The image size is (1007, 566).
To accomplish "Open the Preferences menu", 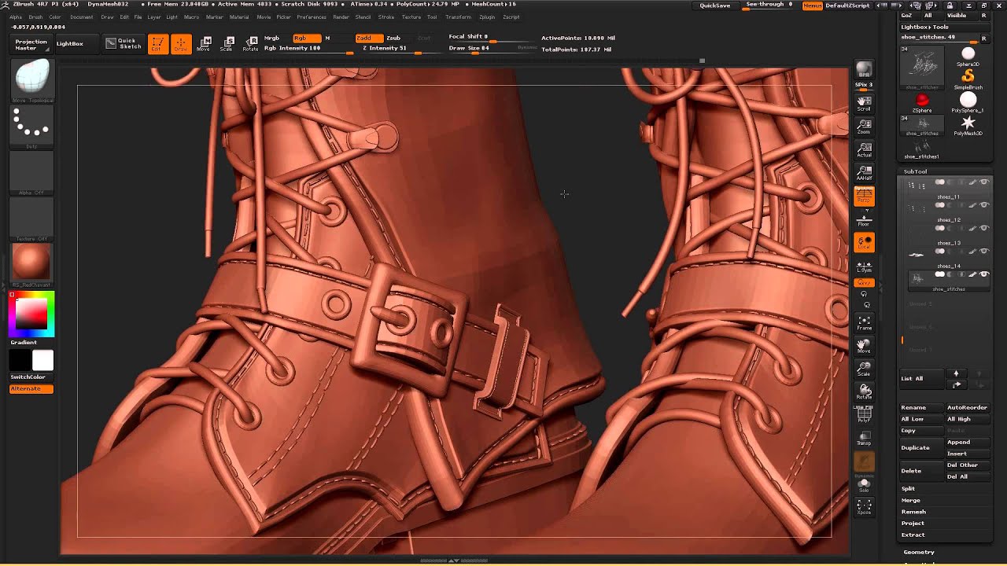I will 312,17.
